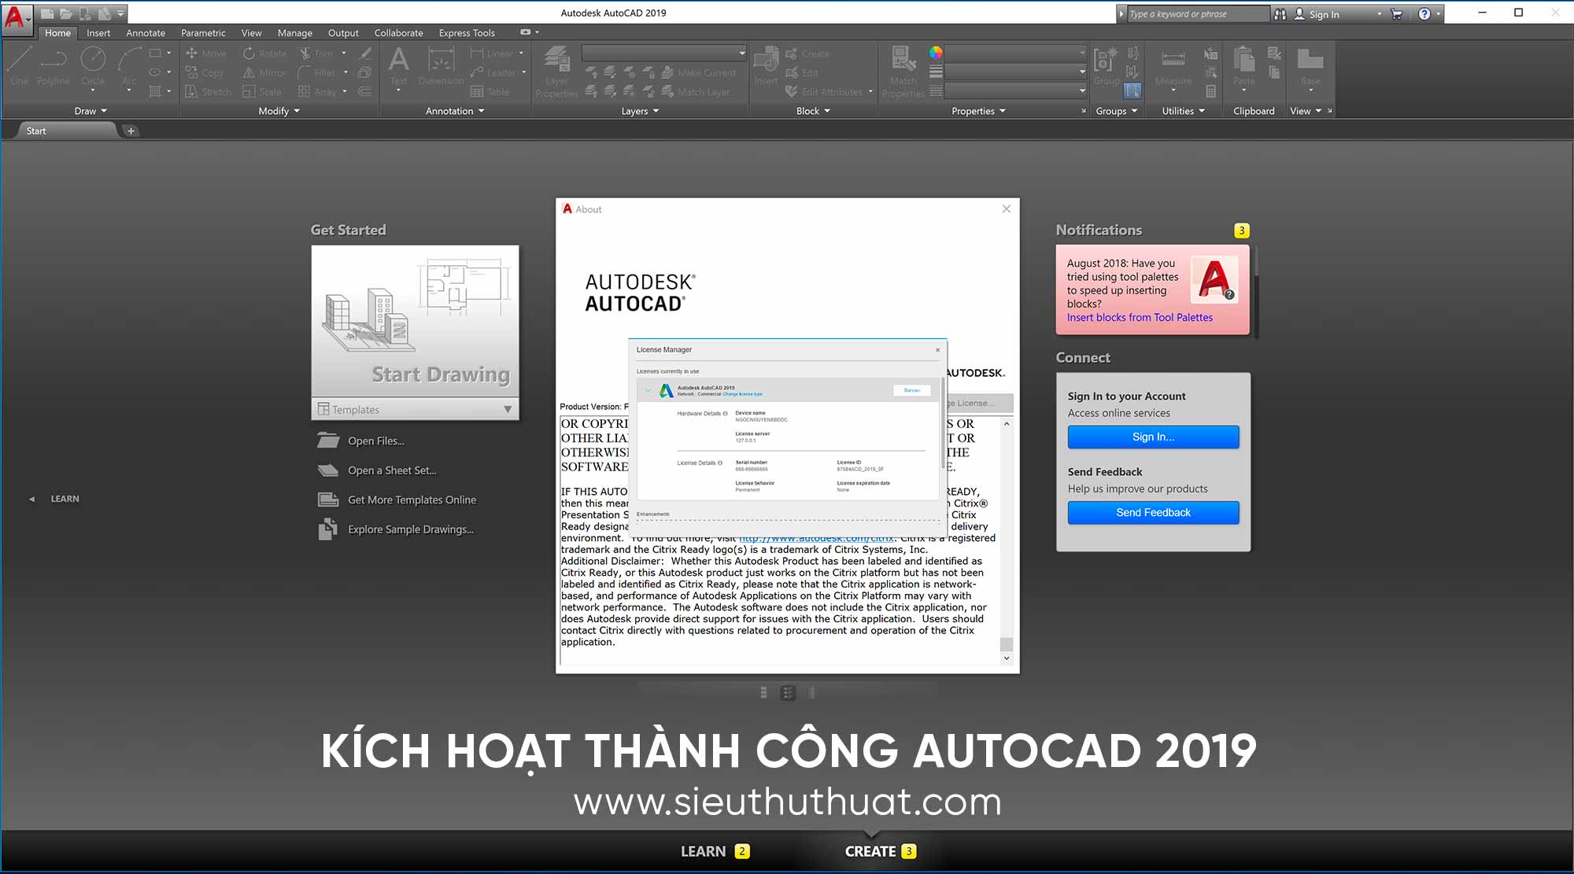This screenshot has width=1574, height=874.
Task: Click the Mirror tool icon
Action: coord(248,72)
